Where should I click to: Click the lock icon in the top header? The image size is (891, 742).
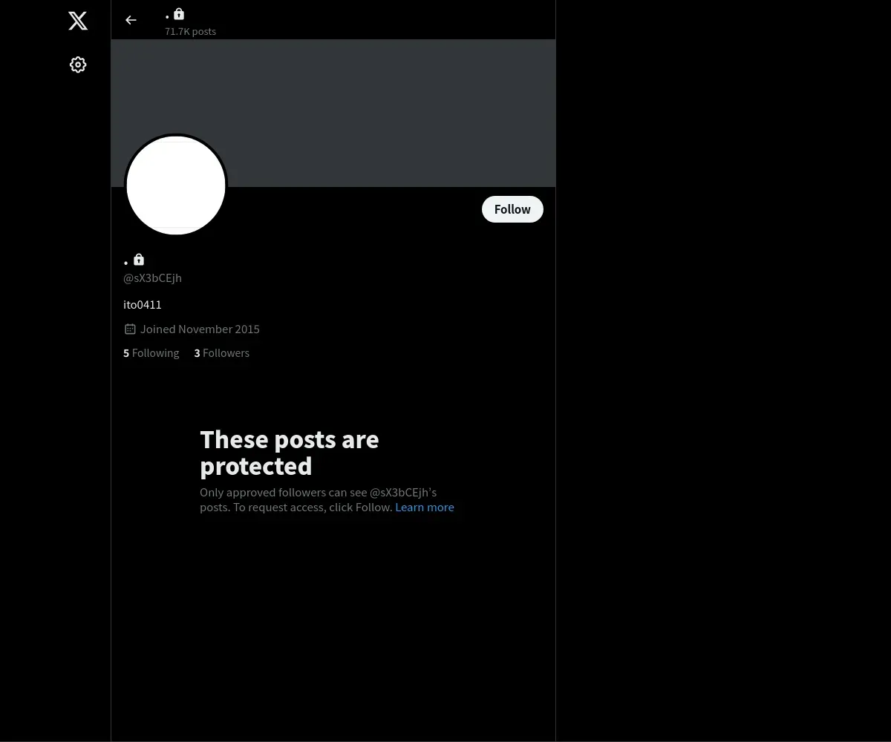coord(179,14)
